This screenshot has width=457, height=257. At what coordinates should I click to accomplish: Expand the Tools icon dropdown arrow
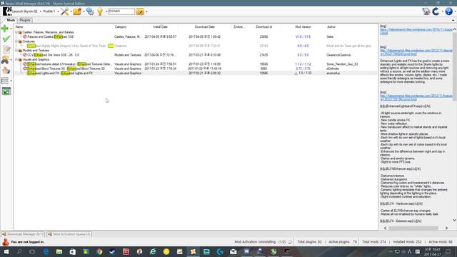(x=71, y=11)
